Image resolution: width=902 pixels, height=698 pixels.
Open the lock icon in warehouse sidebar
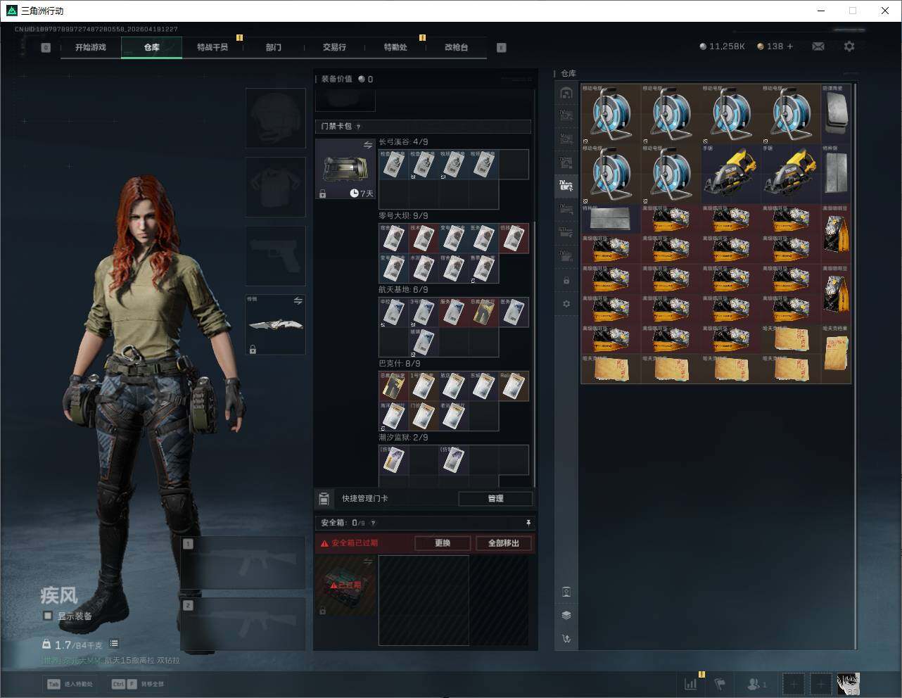[566, 281]
